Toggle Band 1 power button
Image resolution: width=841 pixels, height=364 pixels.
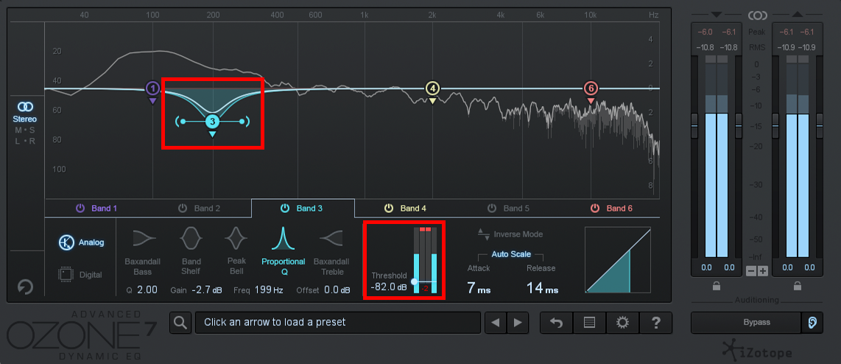click(80, 209)
